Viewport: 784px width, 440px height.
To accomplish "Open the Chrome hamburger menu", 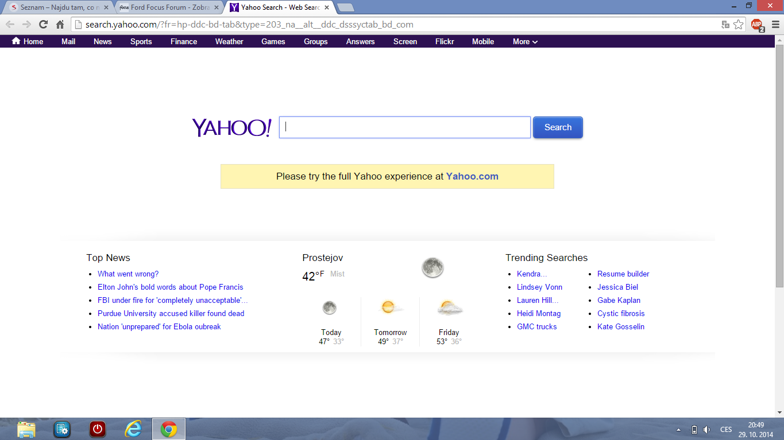I will click(x=775, y=25).
